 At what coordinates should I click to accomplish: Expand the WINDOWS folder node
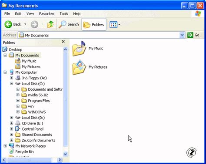point(18,112)
